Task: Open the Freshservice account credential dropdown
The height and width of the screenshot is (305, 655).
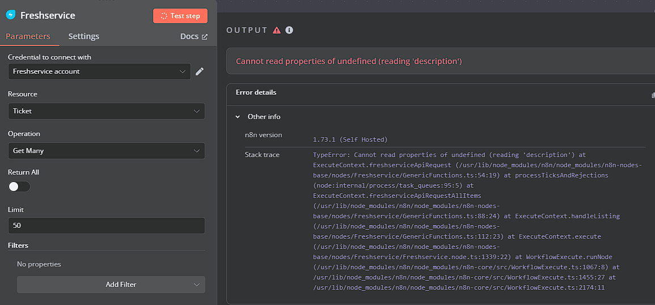Action: point(99,71)
